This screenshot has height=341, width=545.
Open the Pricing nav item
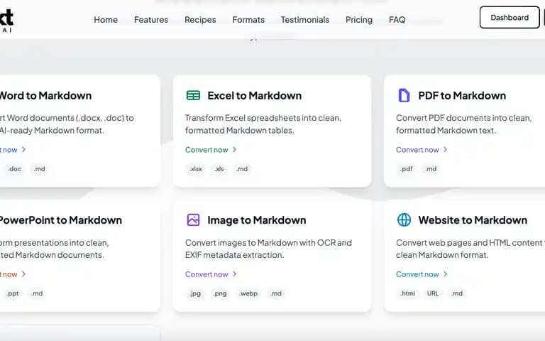pos(359,20)
